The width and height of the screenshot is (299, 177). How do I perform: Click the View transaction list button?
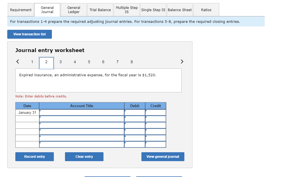click(x=29, y=34)
